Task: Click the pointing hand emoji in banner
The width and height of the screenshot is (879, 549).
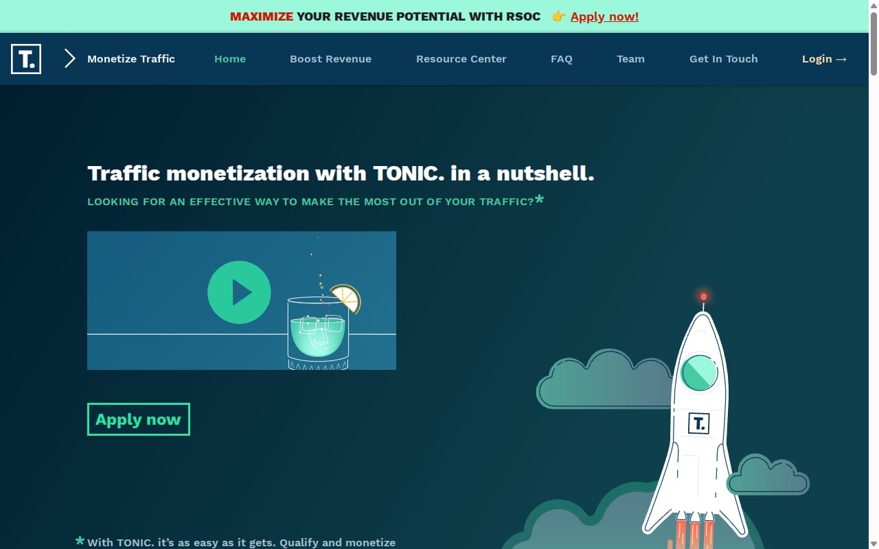Action: coord(559,16)
